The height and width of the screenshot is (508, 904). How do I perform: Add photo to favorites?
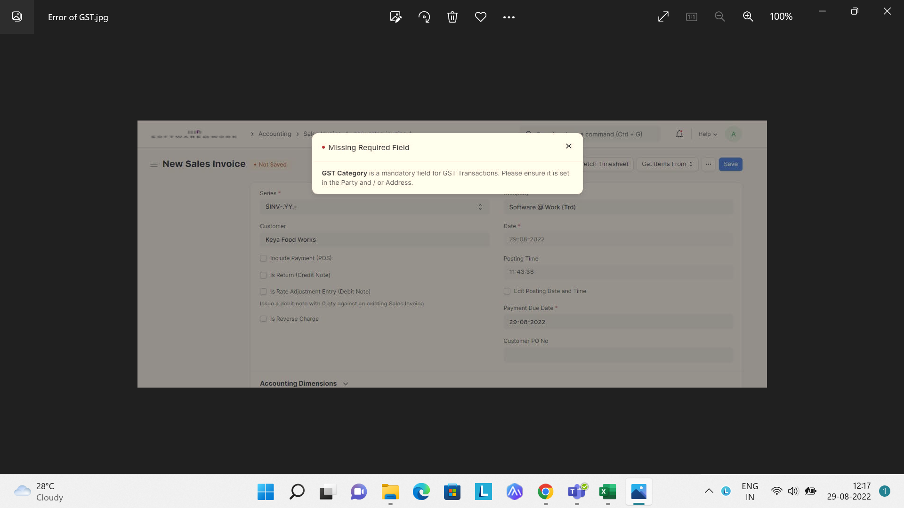[x=480, y=17]
